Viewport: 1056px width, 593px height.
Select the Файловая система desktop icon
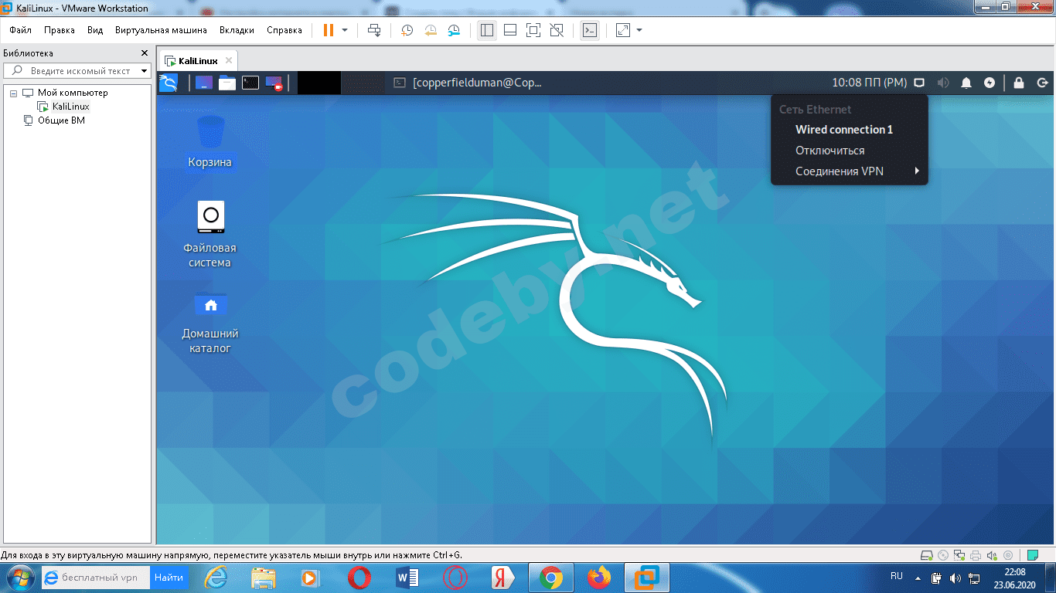(210, 235)
